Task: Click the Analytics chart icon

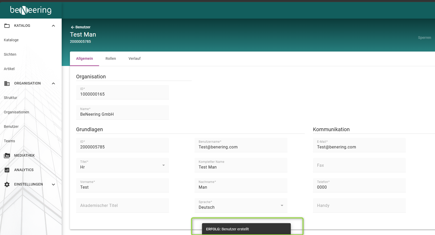Action: click(7, 170)
